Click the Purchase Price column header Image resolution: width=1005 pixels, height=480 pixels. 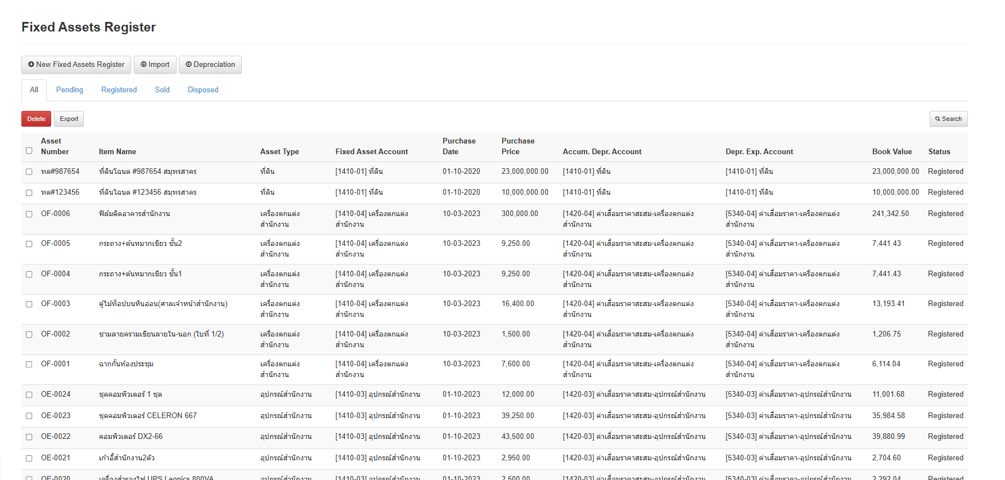click(517, 146)
